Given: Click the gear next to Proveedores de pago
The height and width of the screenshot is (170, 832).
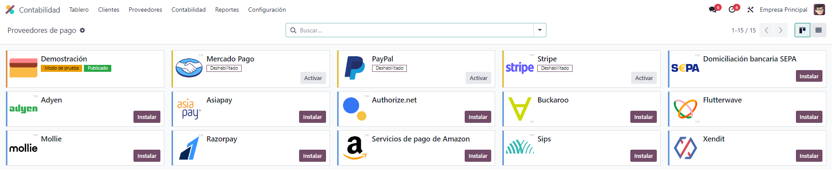Looking at the screenshot, I should tap(82, 30).
